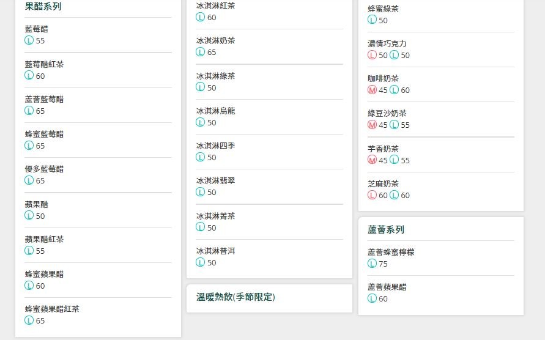Select the M size icon for 綠豆沙奶茶
Screen dimensions: 545x340
tap(372, 125)
